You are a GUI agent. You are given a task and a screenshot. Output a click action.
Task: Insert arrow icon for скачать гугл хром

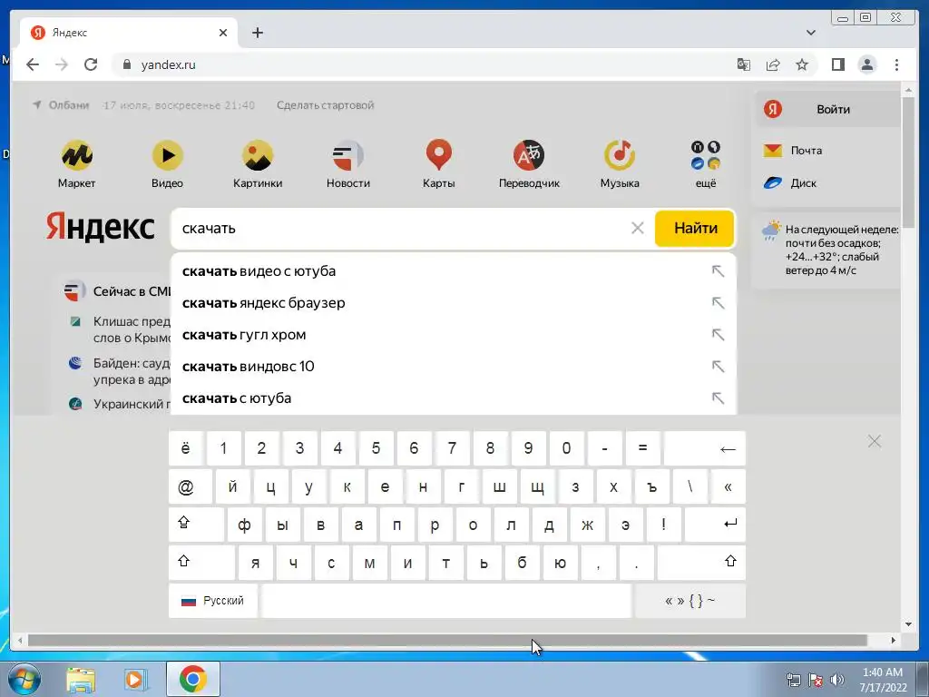719,335
